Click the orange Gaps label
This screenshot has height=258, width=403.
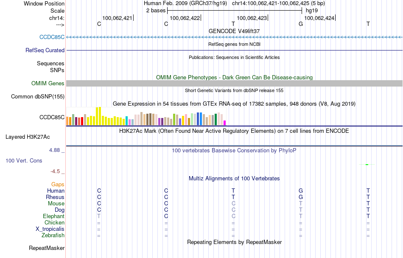[x=58, y=184]
